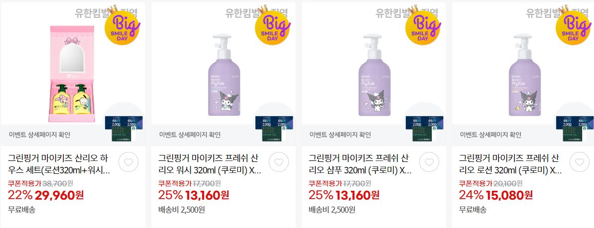Click gift card icon on Kuromi wash
The width and height of the screenshot is (594, 228).
[274, 129]
